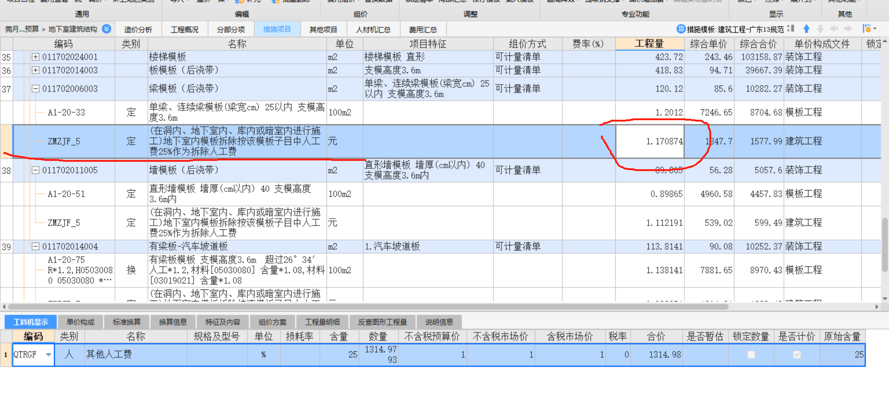Switch to the 其他项目 tab
Viewport: 889px width, 417px height.
(323, 30)
